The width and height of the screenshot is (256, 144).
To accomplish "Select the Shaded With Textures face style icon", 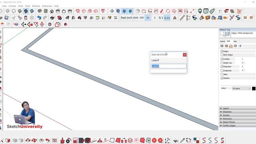I will pos(26,11).
